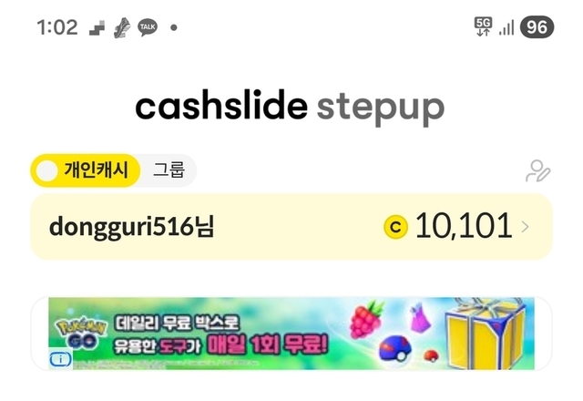Open the profile edit icon
Image resolution: width=583 pixels, height=401 pixels.
point(537,171)
